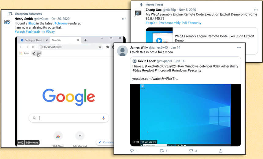Open Zhang Guo's profile avatar
The width and height of the screenshot is (263, 159).
point(138,13)
